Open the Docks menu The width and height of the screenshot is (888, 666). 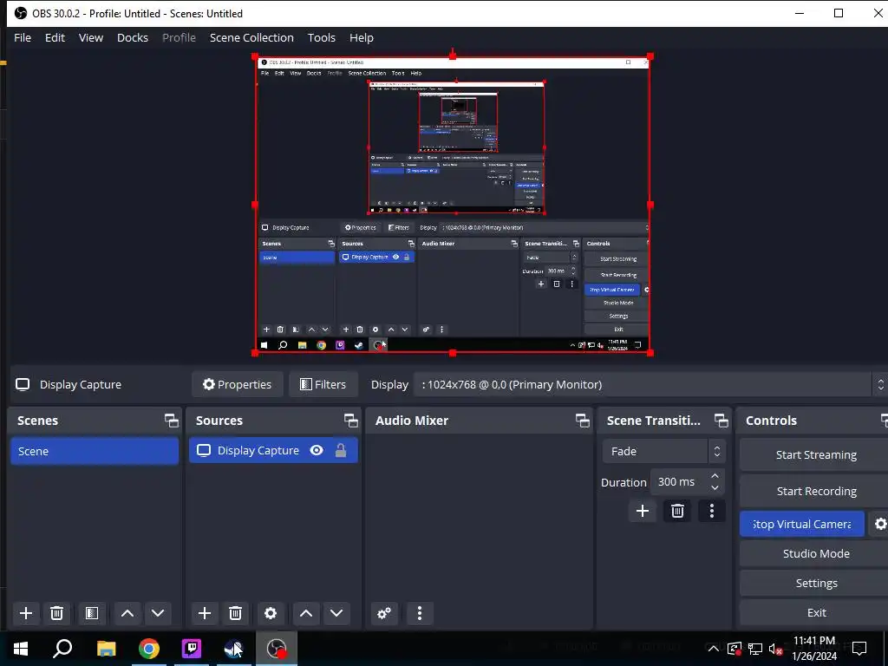(x=133, y=37)
